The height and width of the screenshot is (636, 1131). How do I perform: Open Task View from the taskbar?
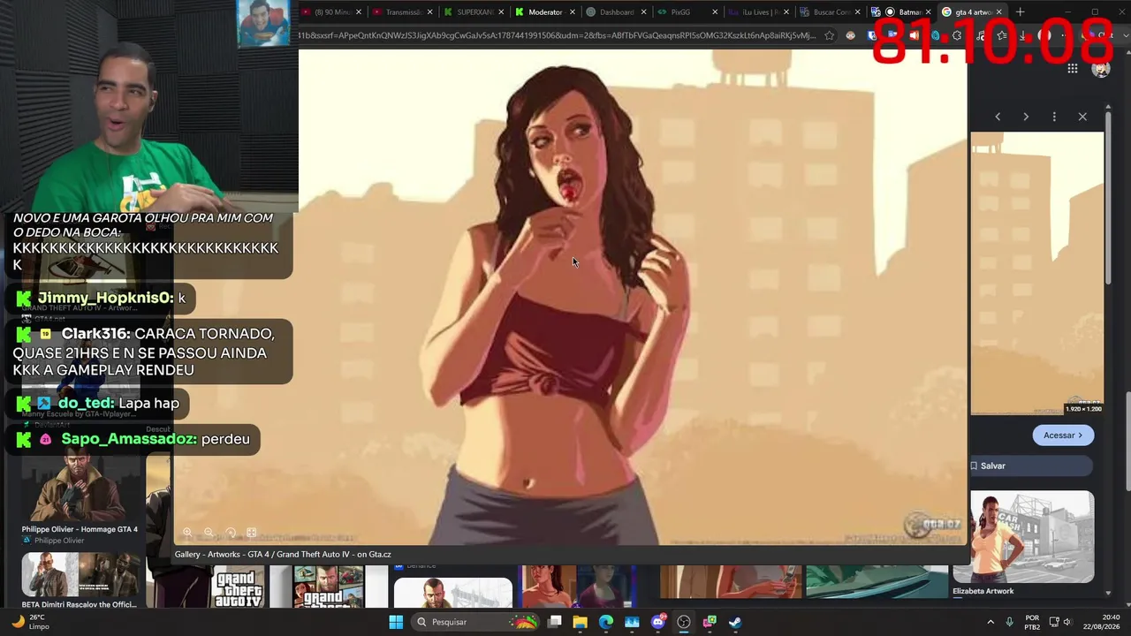[555, 622]
